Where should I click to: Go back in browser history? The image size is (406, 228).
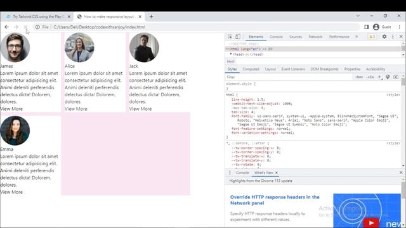tap(7, 27)
